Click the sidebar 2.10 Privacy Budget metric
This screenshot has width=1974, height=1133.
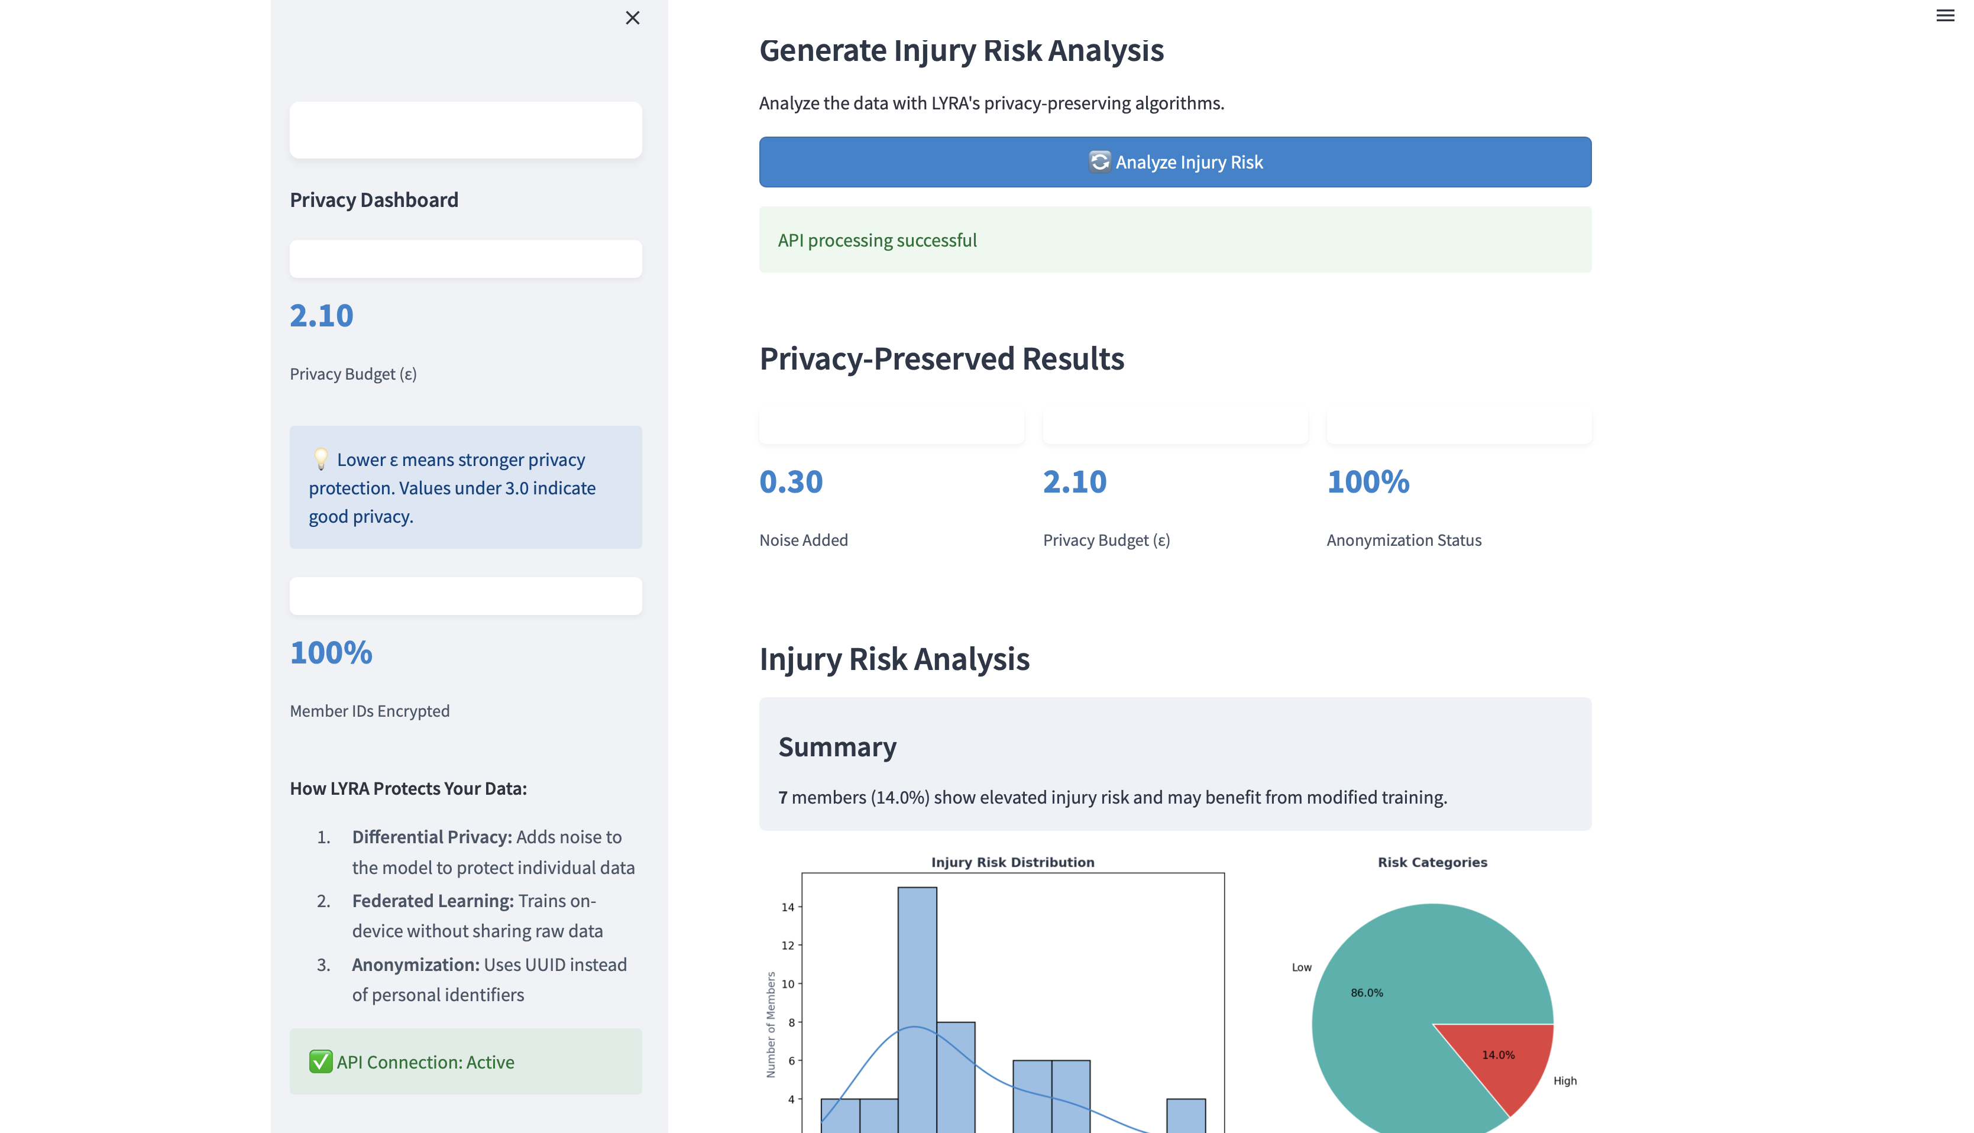pyautogui.click(x=321, y=316)
